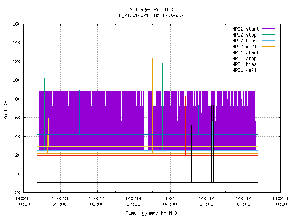Click the 140213 20:00 time tick label
This screenshot has width=289, height=217.
coord(23,202)
